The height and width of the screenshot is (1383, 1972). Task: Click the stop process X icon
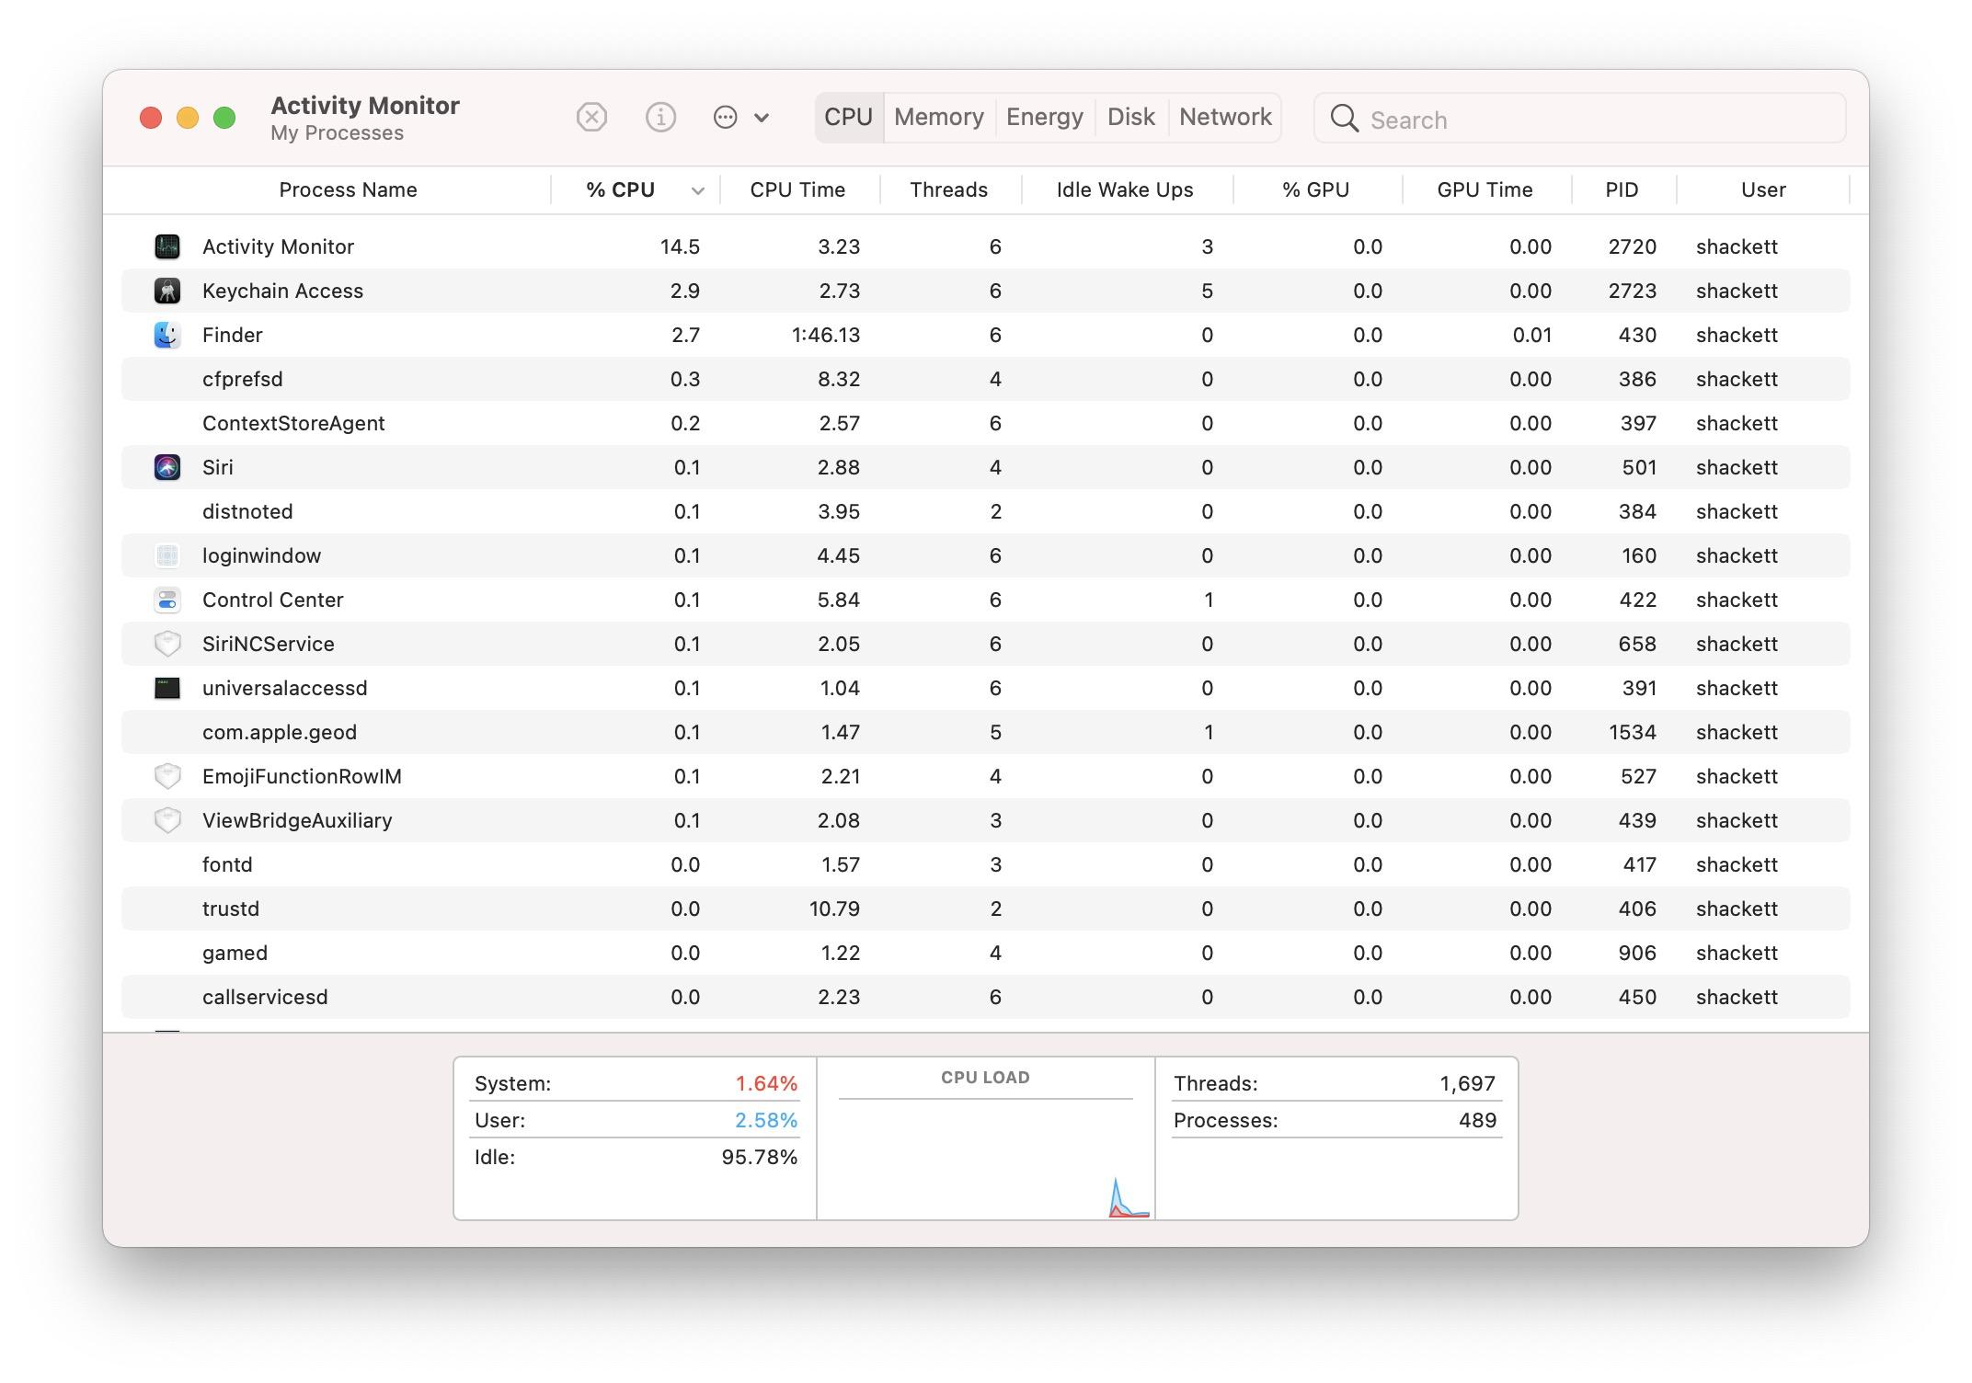tap(591, 118)
